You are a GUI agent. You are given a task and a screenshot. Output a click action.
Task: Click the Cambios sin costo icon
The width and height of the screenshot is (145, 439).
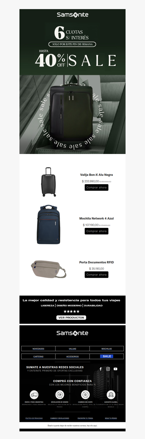point(85,395)
